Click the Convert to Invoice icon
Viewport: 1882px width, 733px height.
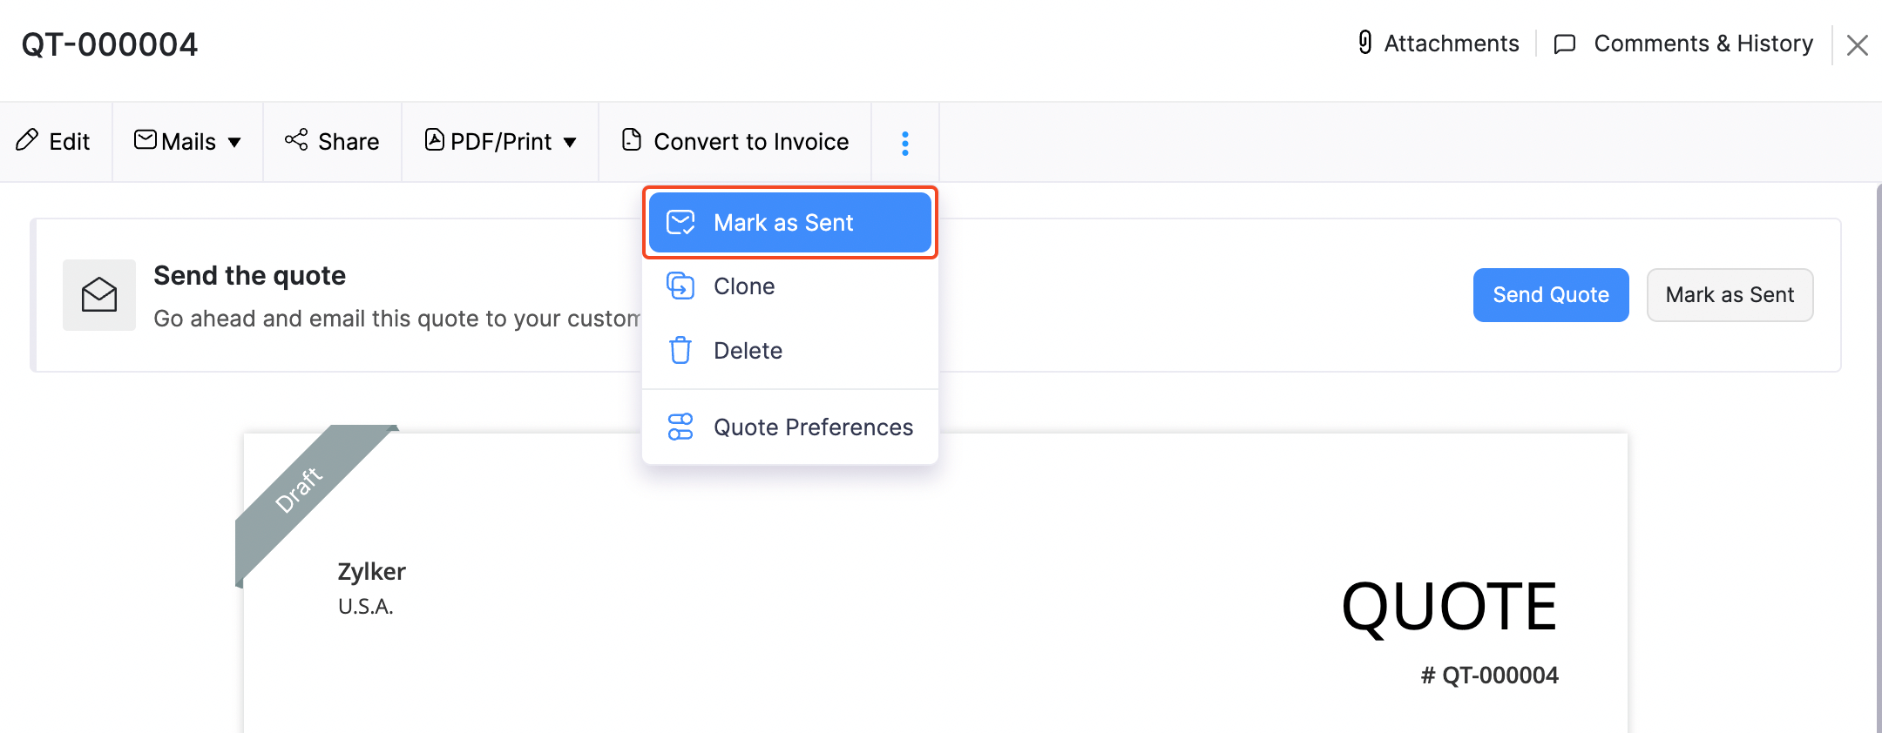coord(632,140)
